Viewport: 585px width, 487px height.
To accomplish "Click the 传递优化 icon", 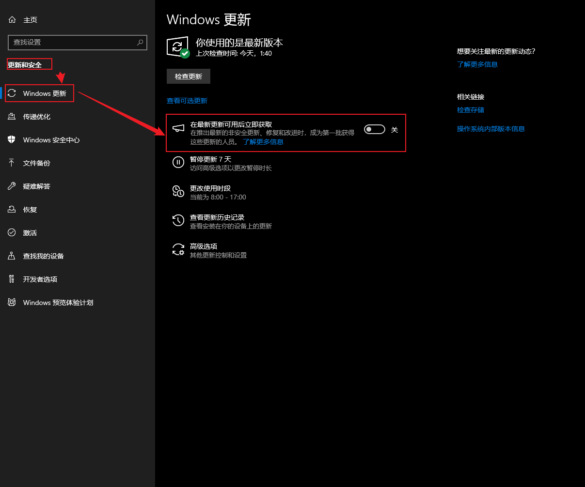I will (x=12, y=117).
